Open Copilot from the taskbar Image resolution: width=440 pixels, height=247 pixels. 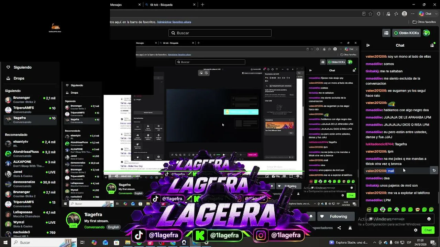(94, 243)
